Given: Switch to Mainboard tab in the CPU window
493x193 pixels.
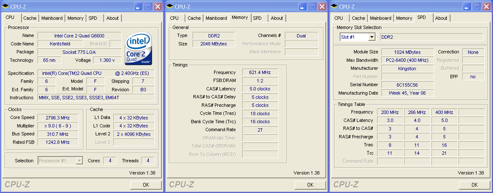Looking at the screenshot, I should [52, 18].
